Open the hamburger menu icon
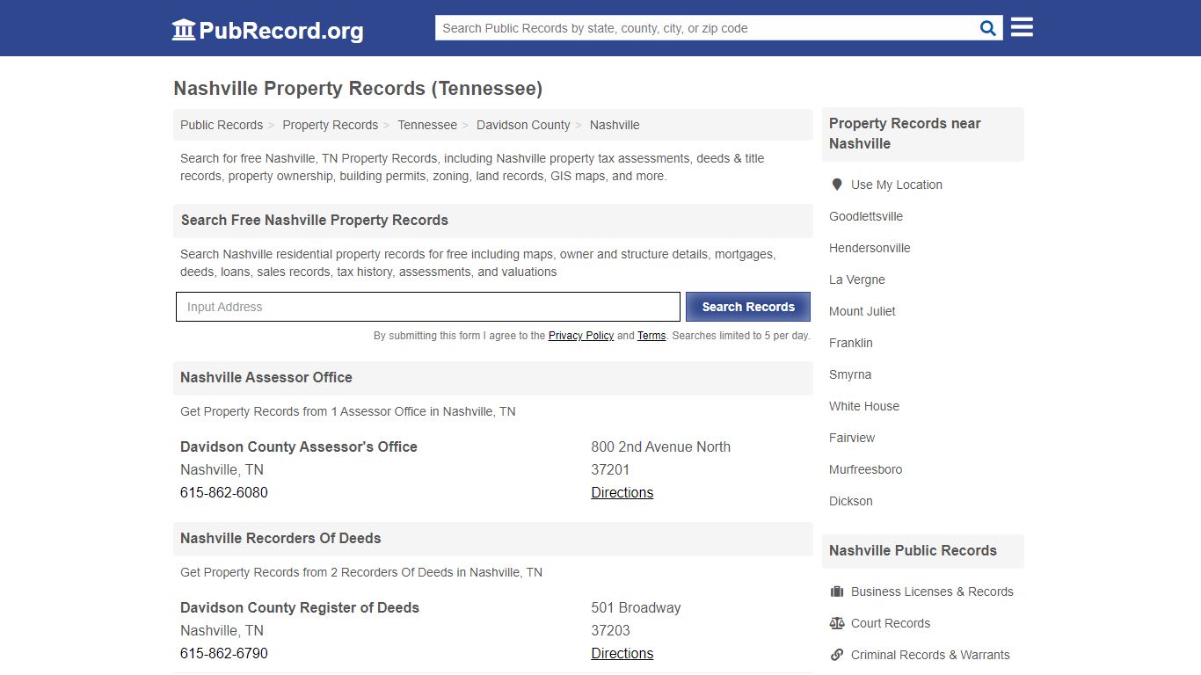The image size is (1201, 675). [x=1022, y=27]
